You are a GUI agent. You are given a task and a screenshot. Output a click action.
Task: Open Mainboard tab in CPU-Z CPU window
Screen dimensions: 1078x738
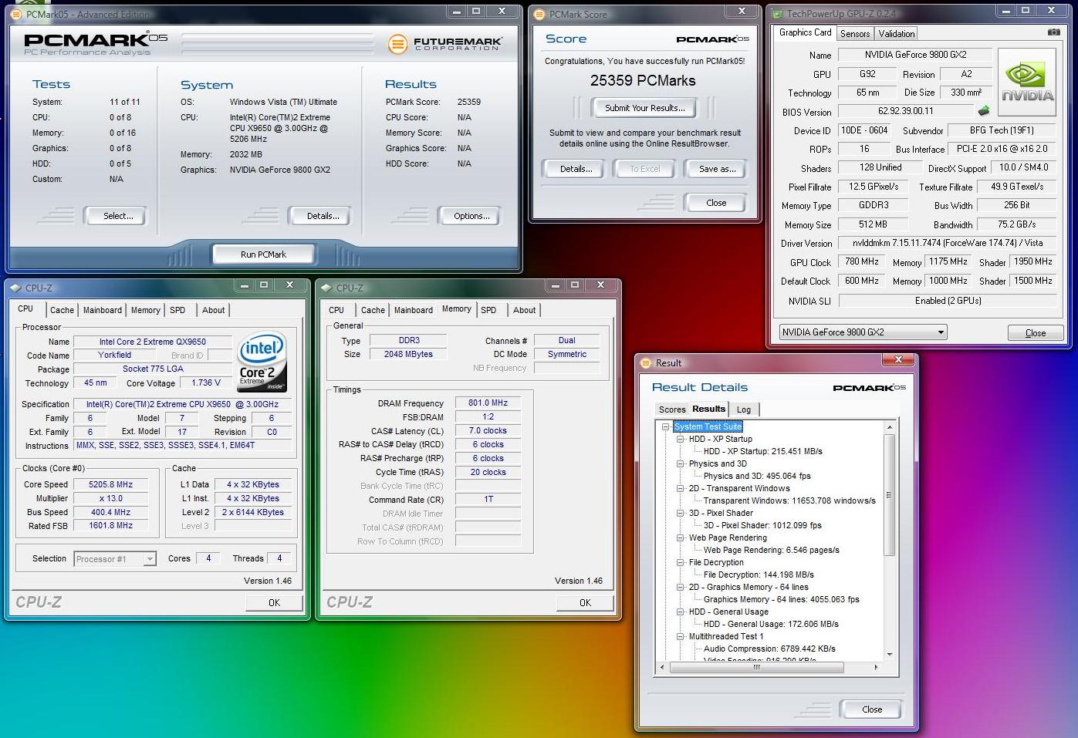pos(103,310)
